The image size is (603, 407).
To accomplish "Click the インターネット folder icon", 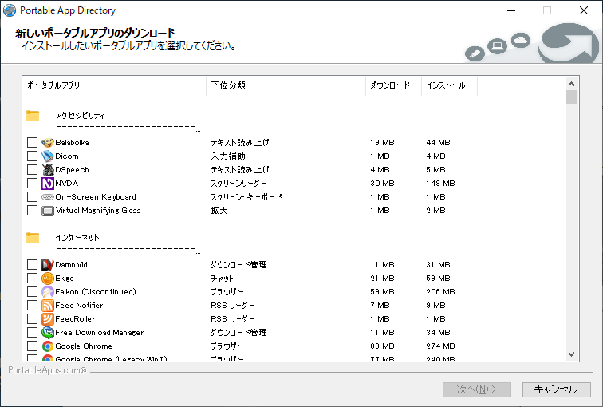I will 33,238.
